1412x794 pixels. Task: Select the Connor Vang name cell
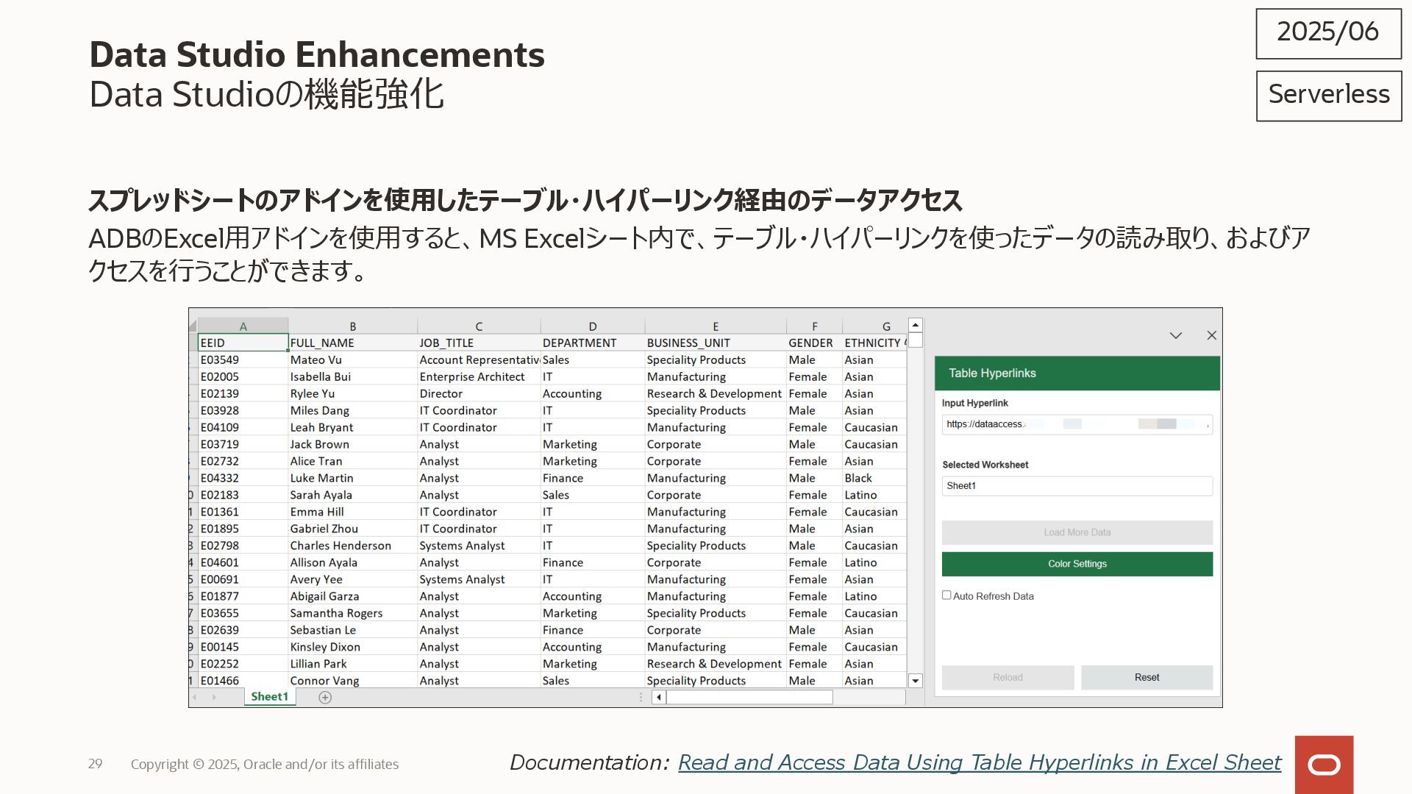click(x=352, y=681)
